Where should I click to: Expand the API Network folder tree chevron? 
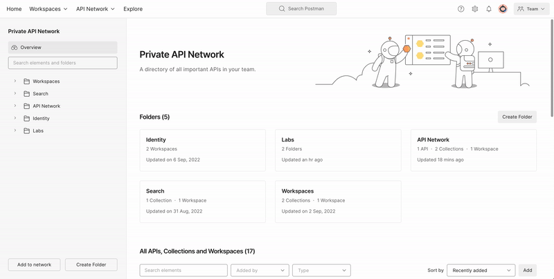pyautogui.click(x=15, y=106)
